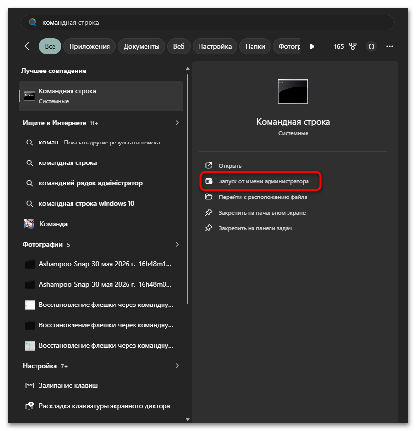Click the magnifier icon beside командний рядок адміністратор
Screen dimensions: 416x431
29,183
